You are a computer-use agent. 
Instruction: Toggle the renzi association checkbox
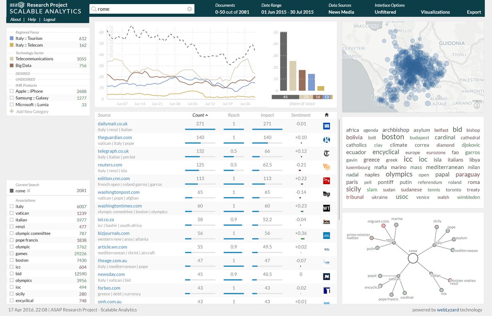[11, 227]
